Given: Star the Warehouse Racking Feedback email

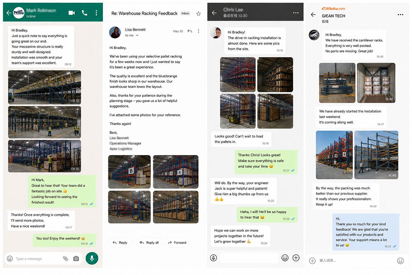Looking at the screenshot, I should pyautogui.click(x=199, y=14).
